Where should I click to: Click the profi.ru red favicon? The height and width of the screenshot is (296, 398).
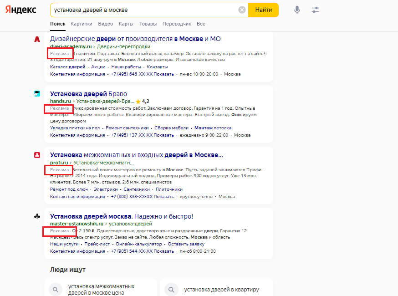point(37,155)
